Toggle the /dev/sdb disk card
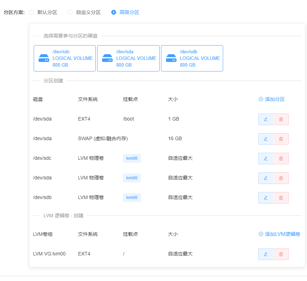Screen dimensions: 307x281 click(x=192, y=58)
